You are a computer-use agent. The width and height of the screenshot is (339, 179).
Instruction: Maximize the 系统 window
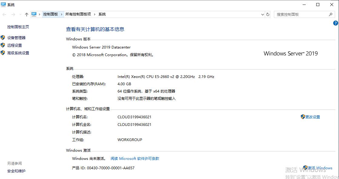[318, 5]
